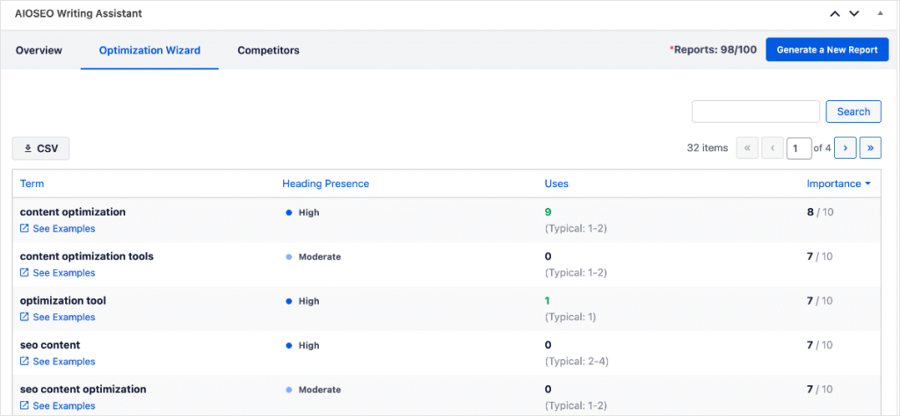Switch to the Overview tab
This screenshot has height=416, width=900.
pyautogui.click(x=39, y=50)
